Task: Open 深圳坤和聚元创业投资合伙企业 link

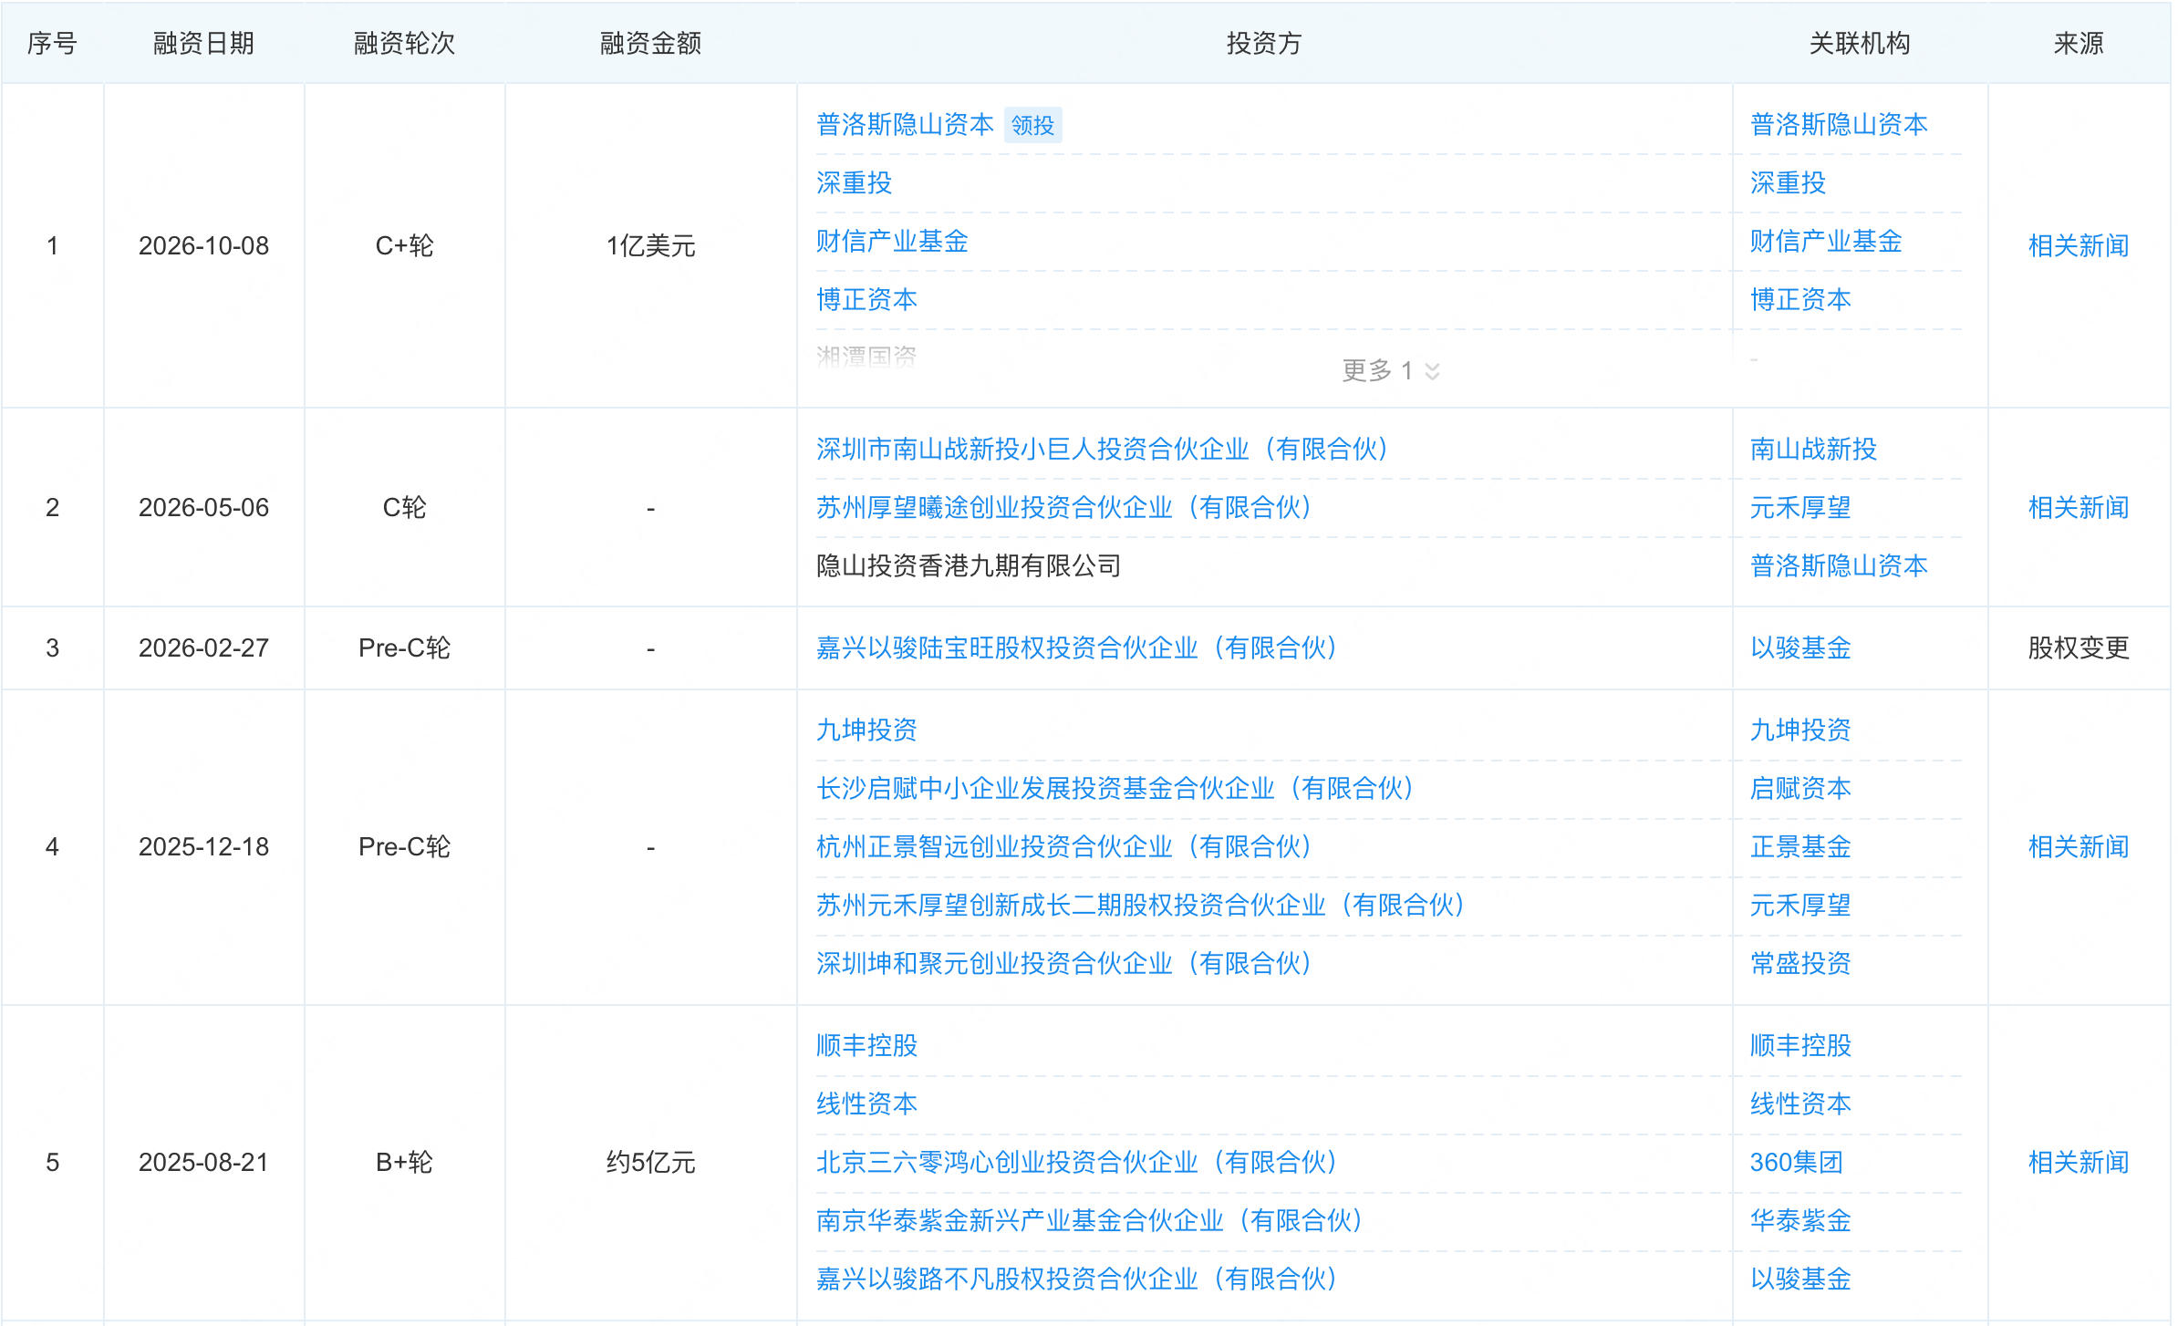Action: pyautogui.click(x=1064, y=963)
